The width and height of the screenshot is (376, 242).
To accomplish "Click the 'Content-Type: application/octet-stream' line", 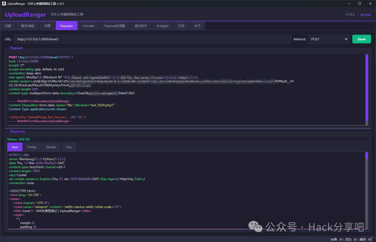I will [x=37, y=109].
